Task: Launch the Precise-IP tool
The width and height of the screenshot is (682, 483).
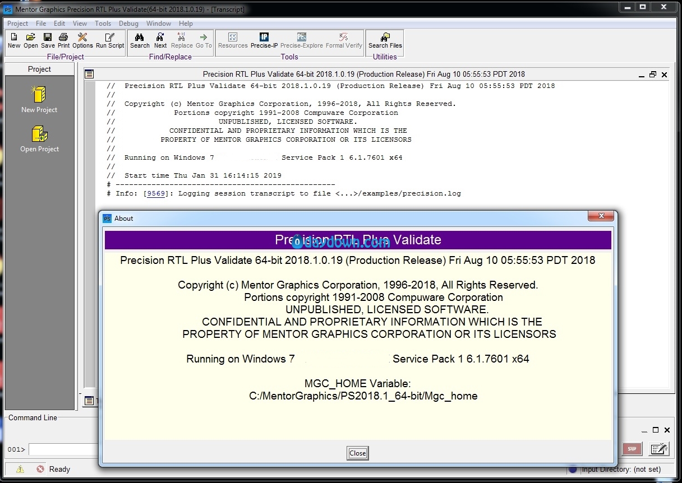Action: pyautogui.click(x=264, y=41)
